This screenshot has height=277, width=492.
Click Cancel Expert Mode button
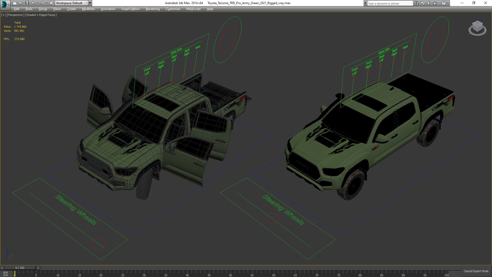476,271
